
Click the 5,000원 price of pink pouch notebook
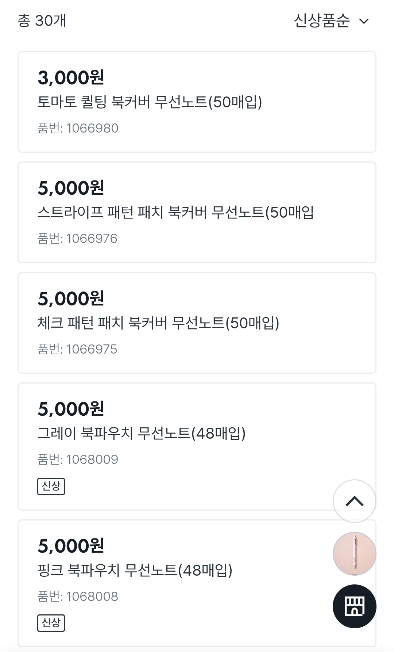click(71, 546)
